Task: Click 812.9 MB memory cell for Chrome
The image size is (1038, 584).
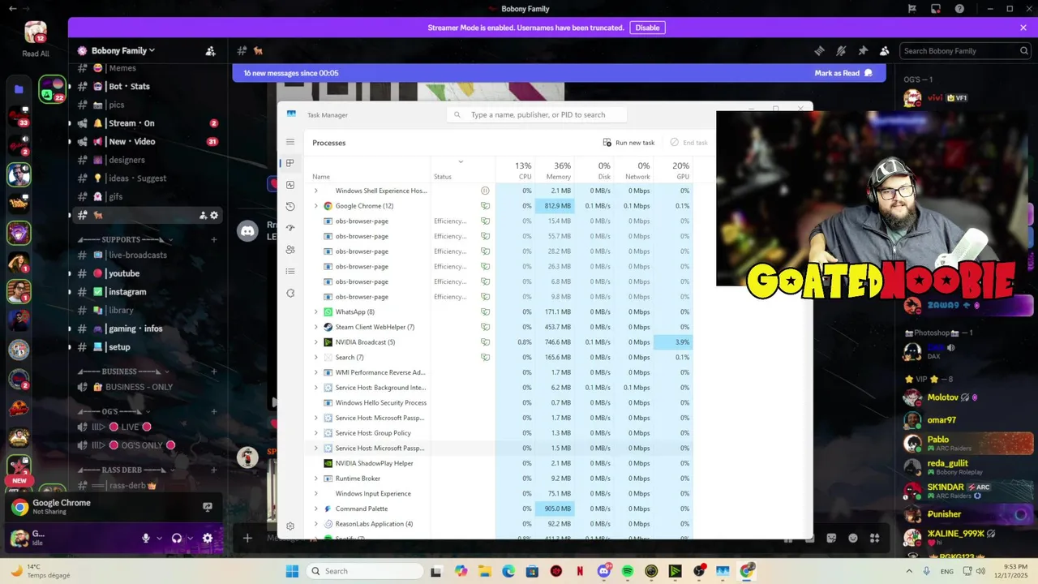Action: pyautogui.click(x=554, y=206)
